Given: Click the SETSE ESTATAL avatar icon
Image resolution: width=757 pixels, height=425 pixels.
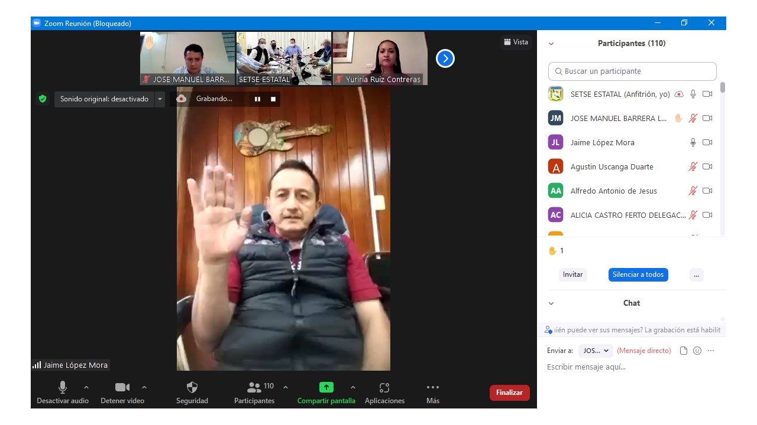Looking at the screenshot, I should [x=555, y=94].
